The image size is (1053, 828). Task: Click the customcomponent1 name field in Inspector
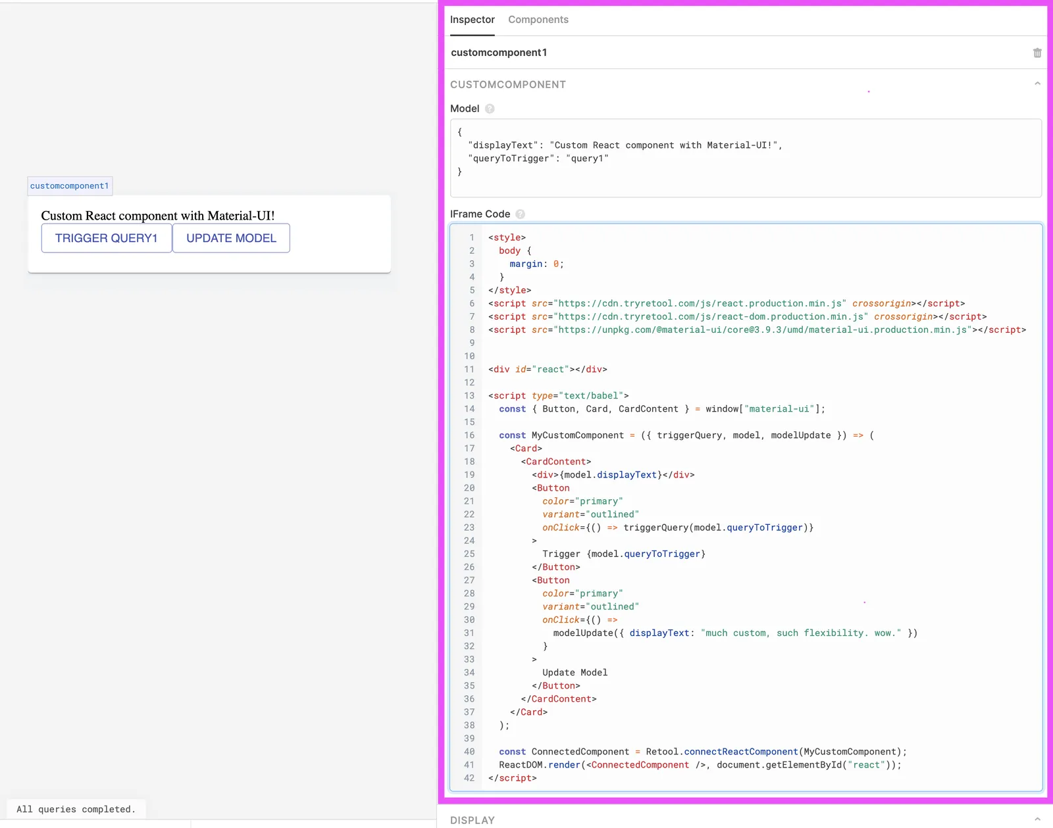click(499, 53)
